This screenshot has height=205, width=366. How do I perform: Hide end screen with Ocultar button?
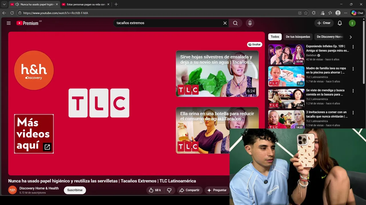[254, 44]
